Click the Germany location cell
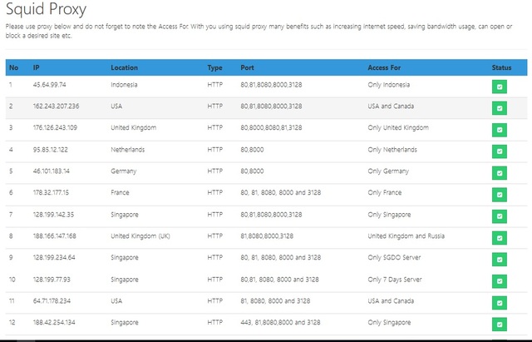Screen dimensions: 532x342 pyautogui.click(x=124, y=171)
